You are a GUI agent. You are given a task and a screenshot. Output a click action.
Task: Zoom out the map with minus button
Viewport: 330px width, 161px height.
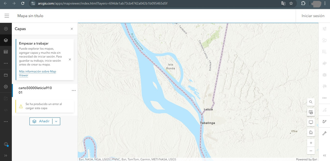pyautogui.click(x=311, y=150)
